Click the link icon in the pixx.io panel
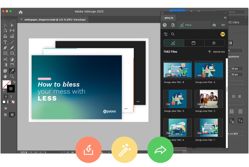 pyautogui.click(x=223, y=25)
